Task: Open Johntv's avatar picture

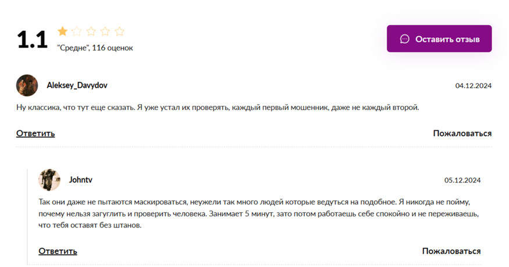Action: point(49,180)
